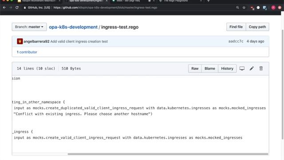Edit this file with pencil icon
Screen dimensions: 284x160
[252, 68]
